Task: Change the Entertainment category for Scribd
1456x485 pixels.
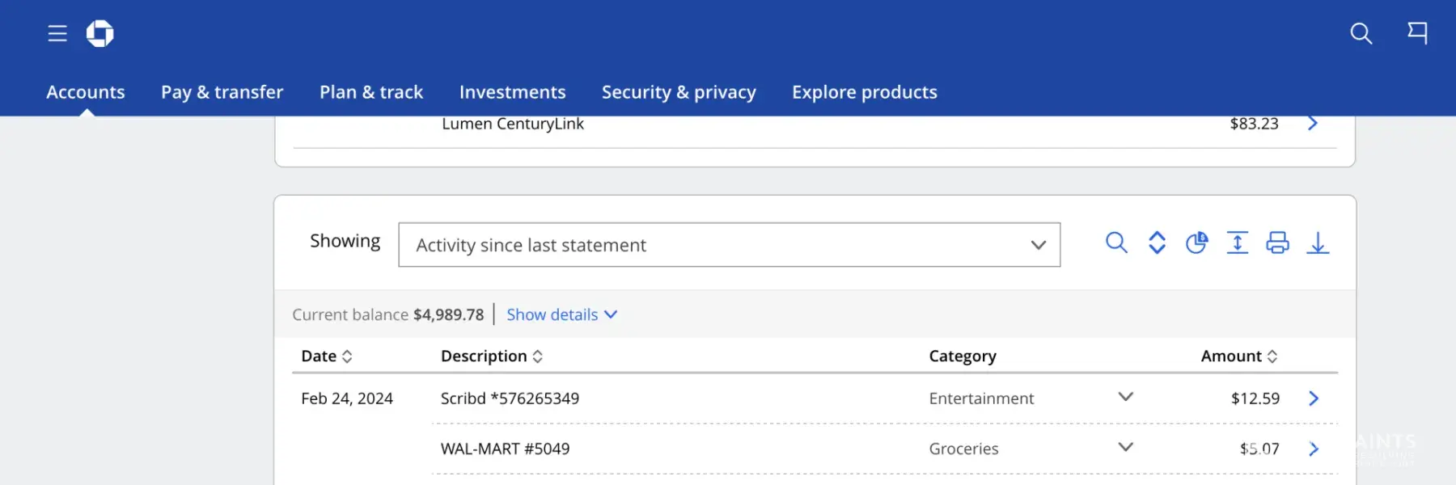Action: tap(1125, 397)
